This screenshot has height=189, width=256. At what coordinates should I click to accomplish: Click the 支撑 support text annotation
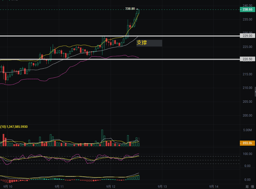142,43
